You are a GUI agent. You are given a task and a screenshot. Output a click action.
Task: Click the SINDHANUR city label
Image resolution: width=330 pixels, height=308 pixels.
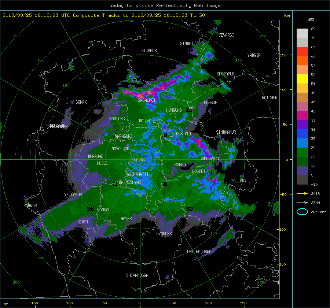point(226,132)
